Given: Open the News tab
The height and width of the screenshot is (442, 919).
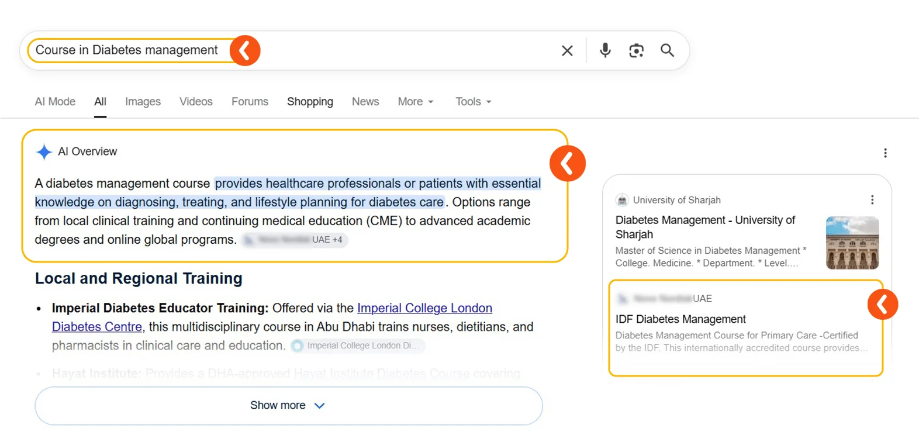Looking at the screenshot, I should point(365,102).
